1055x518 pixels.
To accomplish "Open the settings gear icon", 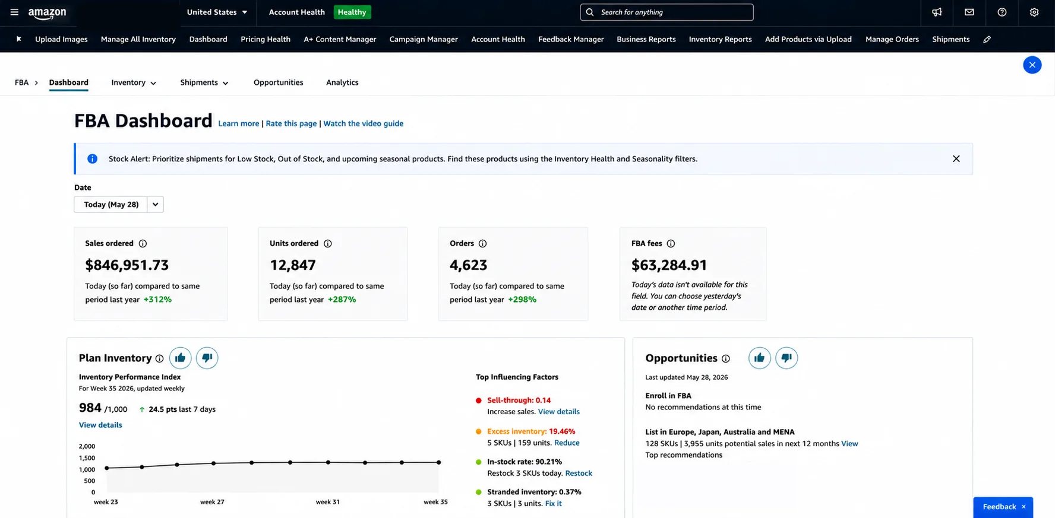I will point(1034,12).
